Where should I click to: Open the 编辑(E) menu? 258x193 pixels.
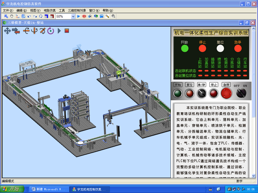point(22,11)
